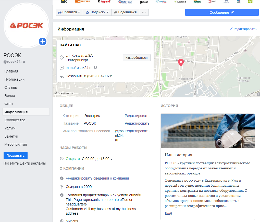Click the Миссия icon at page bottom

pos(62,221)
